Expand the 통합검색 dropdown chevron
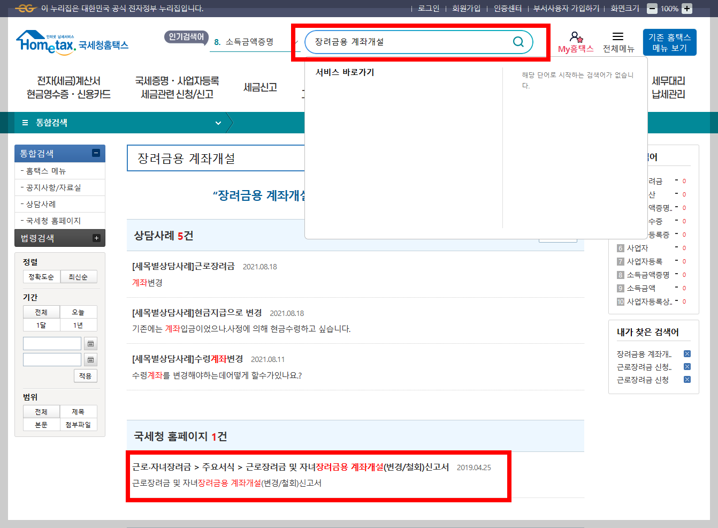Viewport: 718px width, 528px height. (x=218, y=122)
